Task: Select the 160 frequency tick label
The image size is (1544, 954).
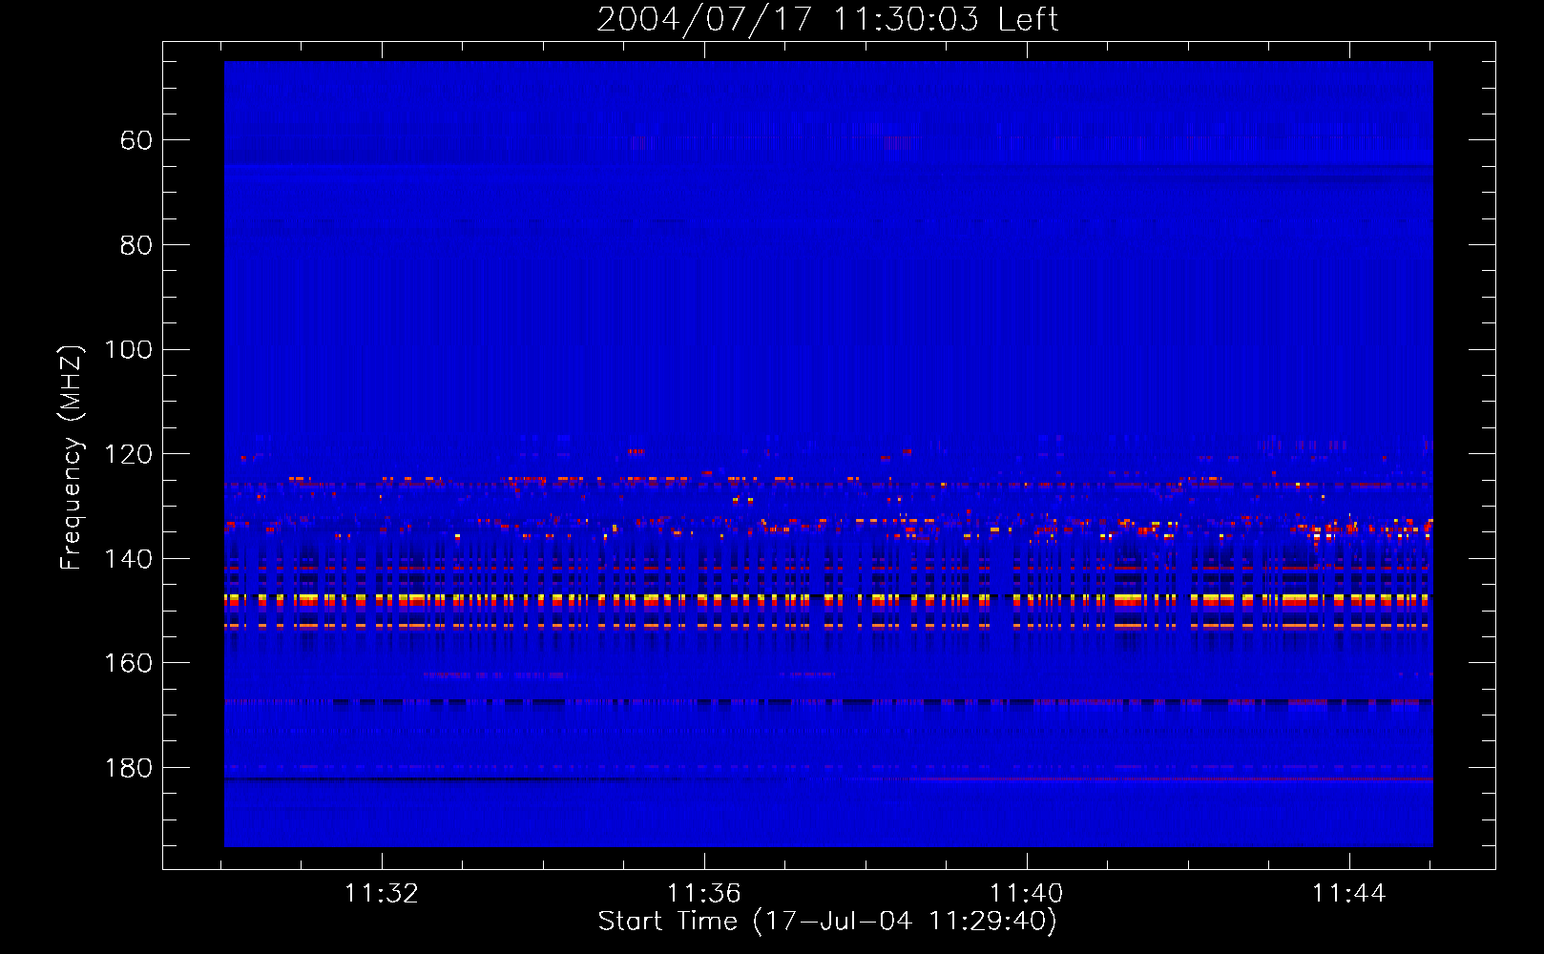Action: click(129, 663)
